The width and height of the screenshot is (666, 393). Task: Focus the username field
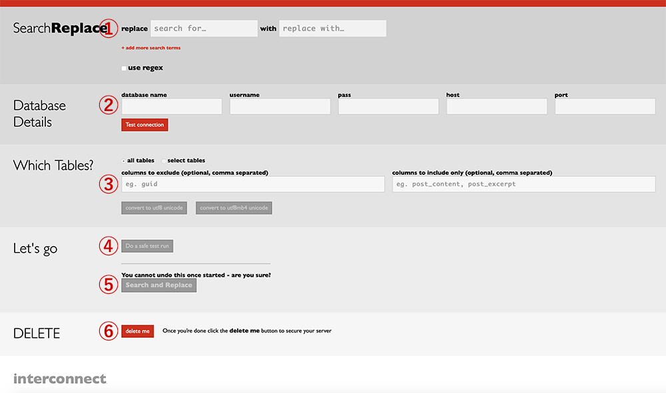pyautogui.click(x=280, y=106)
